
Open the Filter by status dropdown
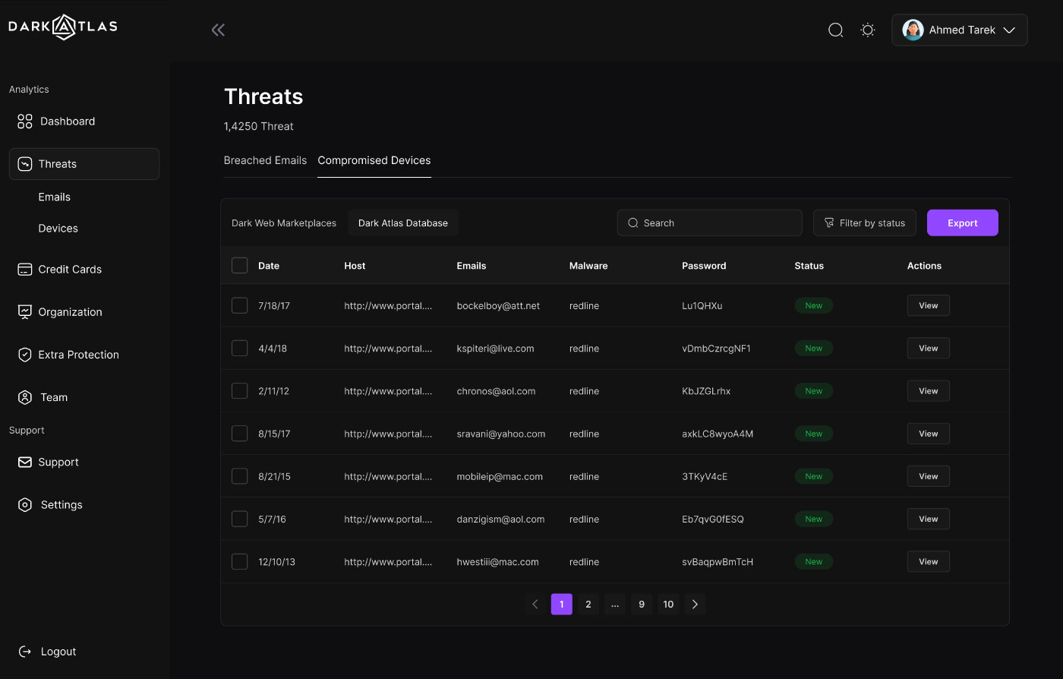(864, 223)
